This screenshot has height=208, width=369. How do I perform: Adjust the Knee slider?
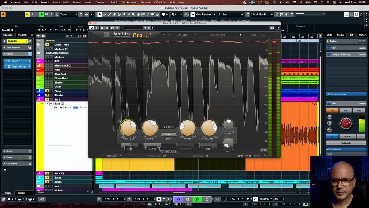pos(130,144)
